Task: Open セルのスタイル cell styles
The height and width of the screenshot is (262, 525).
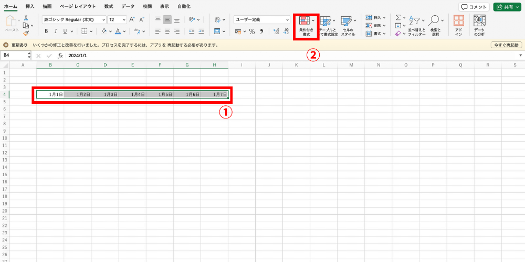Action: [x=348, y=26]
